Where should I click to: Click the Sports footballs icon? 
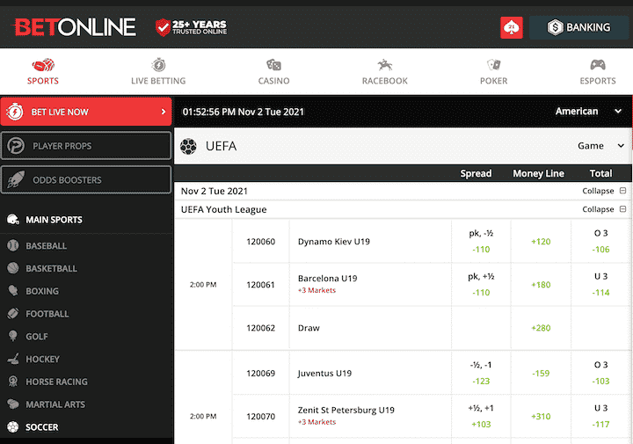click(x=43, y=64)
